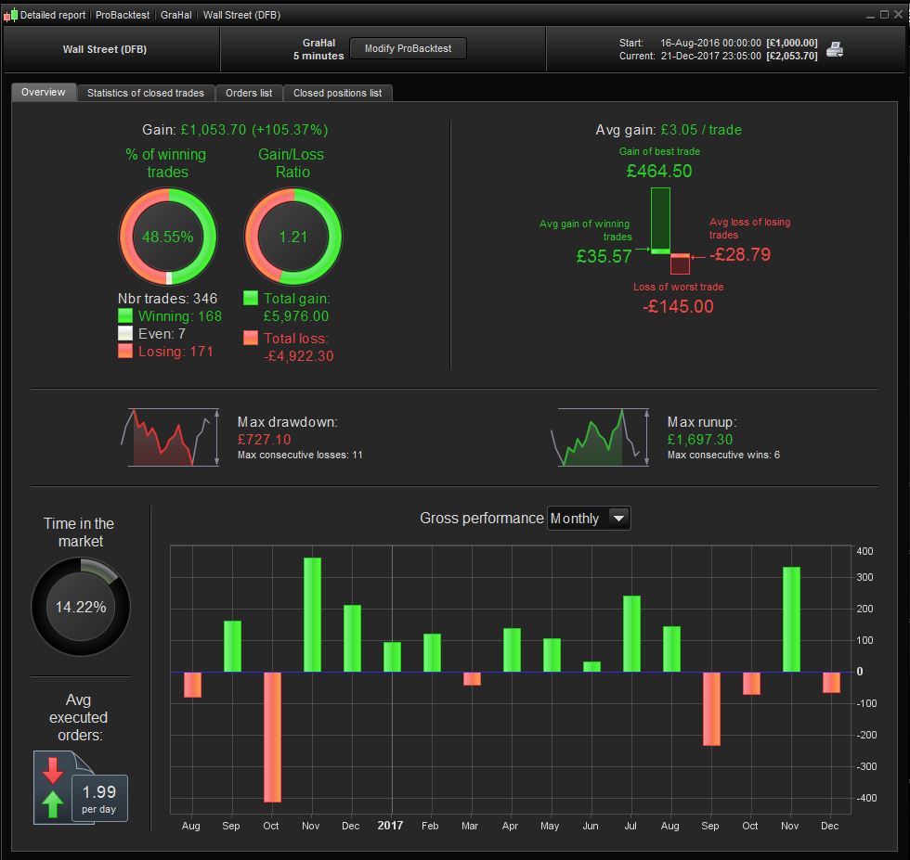Open the Monthly performance period dropdown
The height and width of the screenshot is (860, 910).
click(589, 518)
